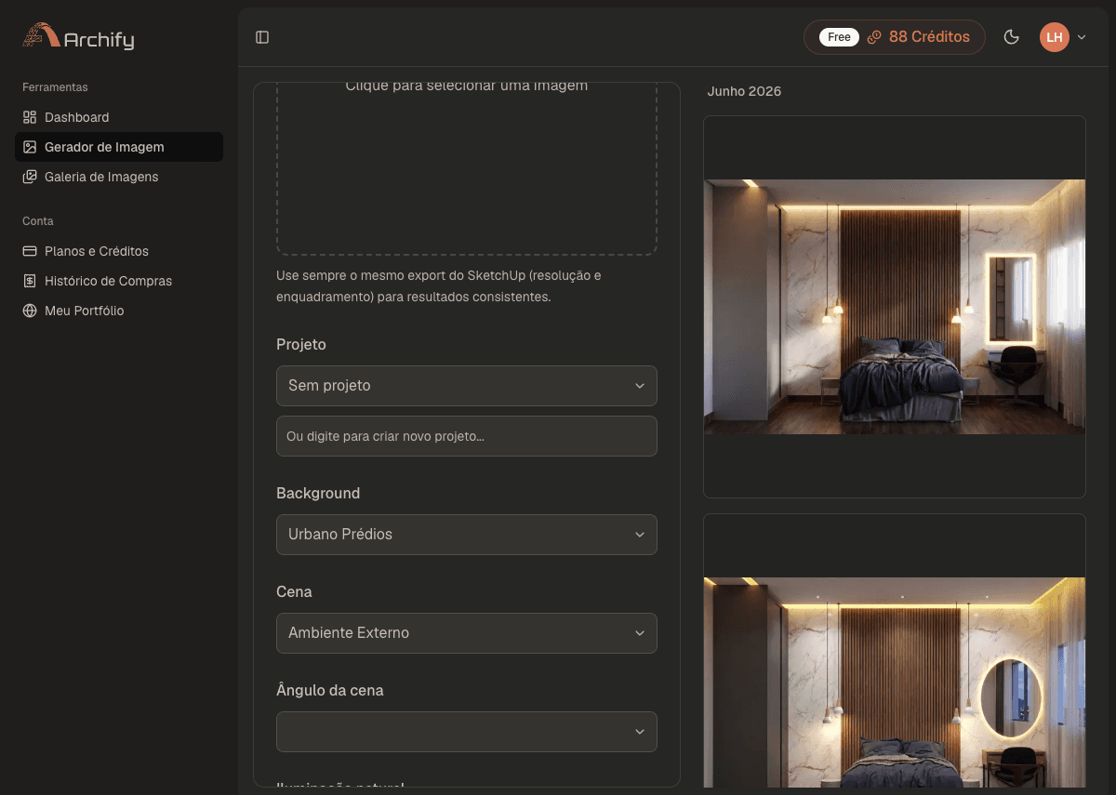Click the credits coin icon
Screen dimensions: 1116x795
874,37
